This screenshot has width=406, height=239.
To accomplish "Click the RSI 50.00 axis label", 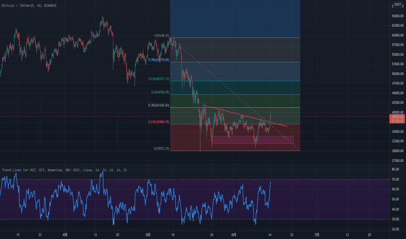I will tap(396, 199).
